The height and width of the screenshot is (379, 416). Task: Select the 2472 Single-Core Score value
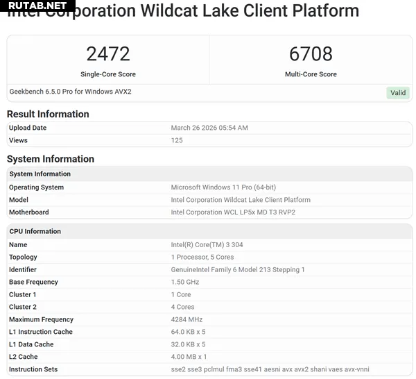pos(107,54)
